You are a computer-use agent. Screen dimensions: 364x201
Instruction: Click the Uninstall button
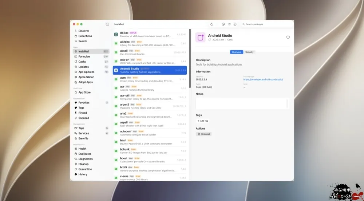pyautogui.click(x=203, y=134)
